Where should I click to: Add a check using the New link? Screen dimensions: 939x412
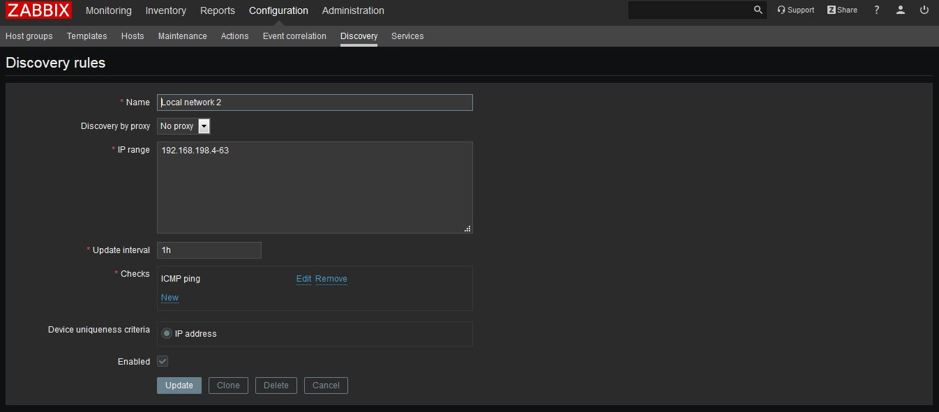(x=170, y=297)
